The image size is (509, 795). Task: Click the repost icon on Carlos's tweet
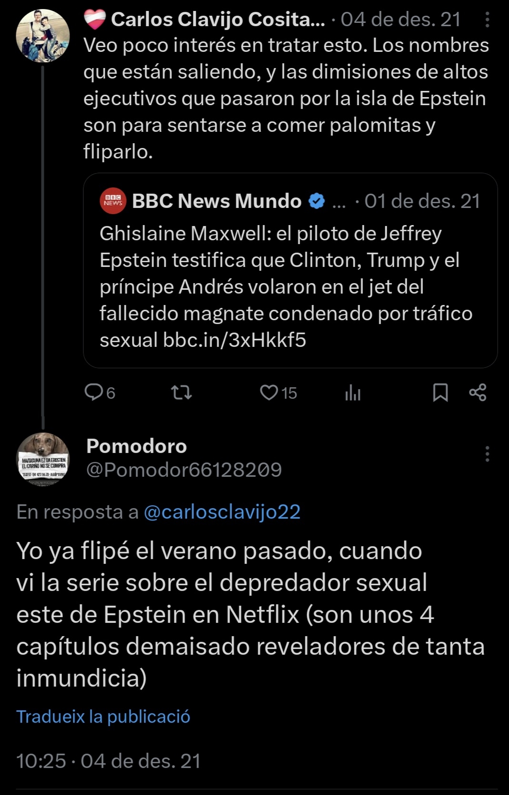tap(181, 393)
